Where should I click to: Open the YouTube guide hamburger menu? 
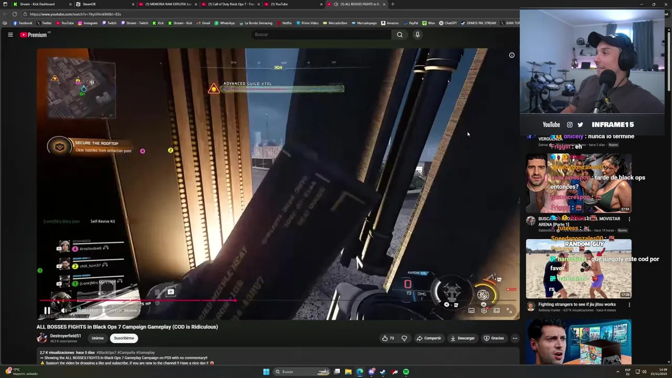click(10, 35)
